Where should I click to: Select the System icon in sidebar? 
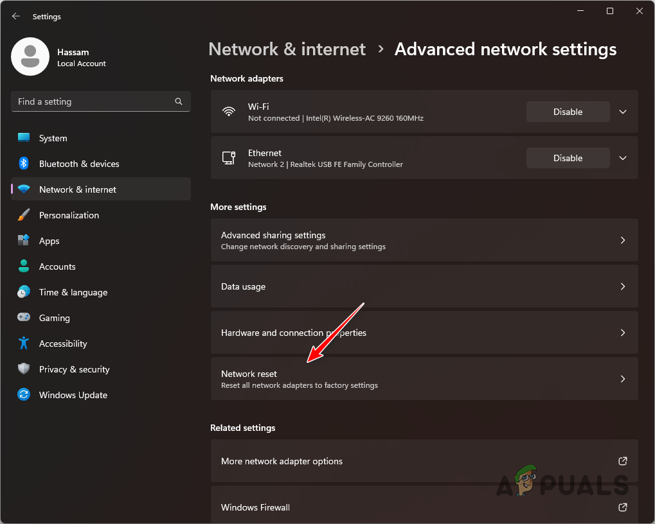(x=23, y=138)
